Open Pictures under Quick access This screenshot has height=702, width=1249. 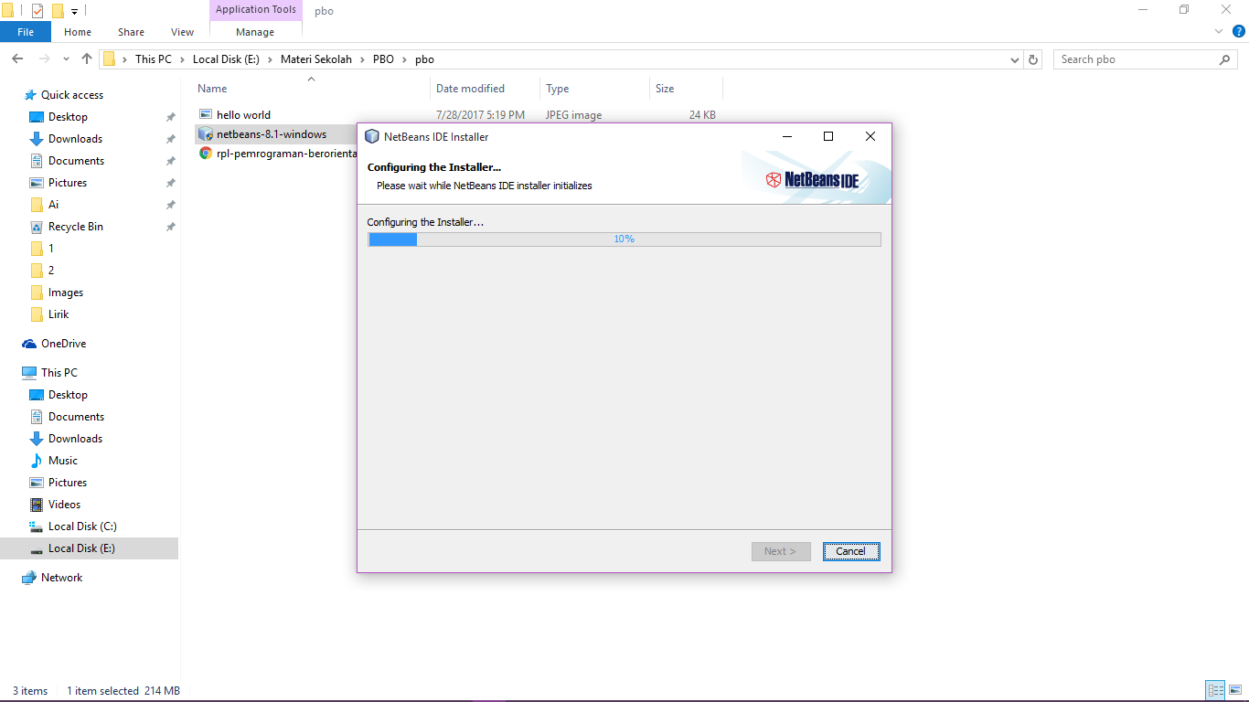[68, 183]
